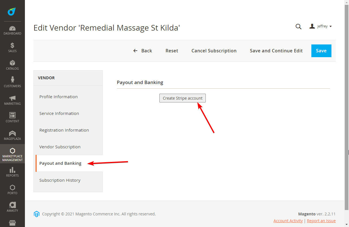Click the admin logo in the sidebar
Viewport: 349px width, 227px height.
click(x=12, y=12)
